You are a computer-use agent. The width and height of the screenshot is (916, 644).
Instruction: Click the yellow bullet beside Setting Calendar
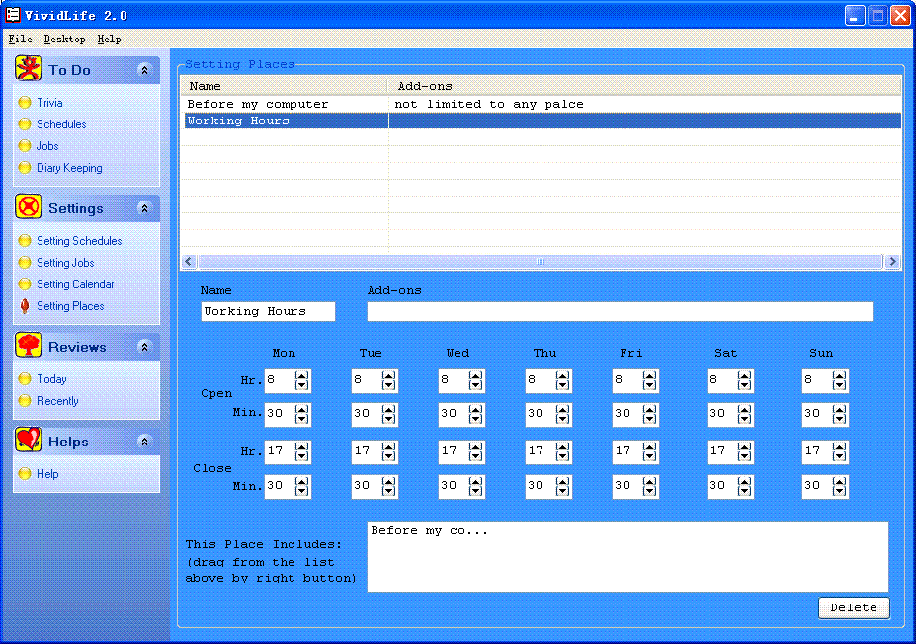(x=25, y=284)
